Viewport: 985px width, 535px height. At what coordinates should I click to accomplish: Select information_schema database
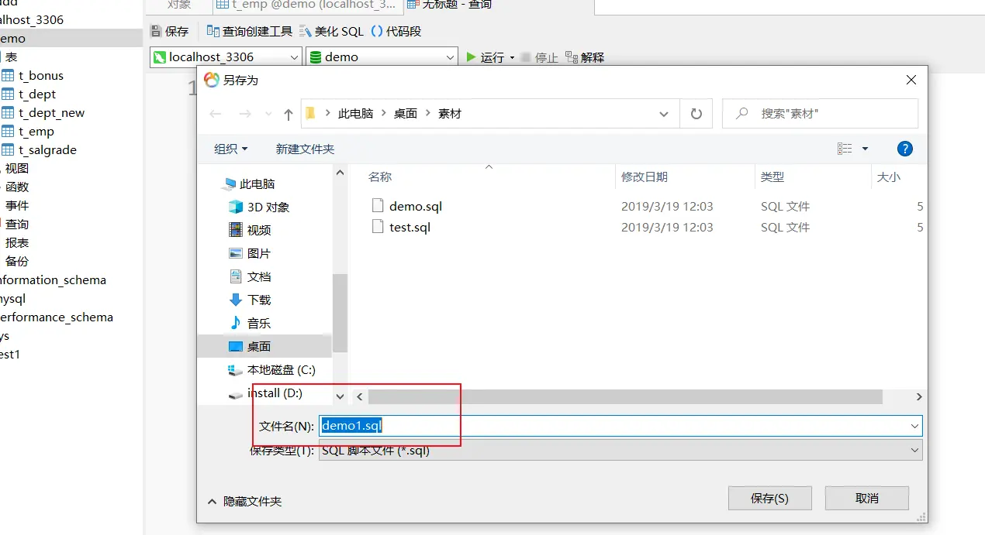(x=53, y=280)
